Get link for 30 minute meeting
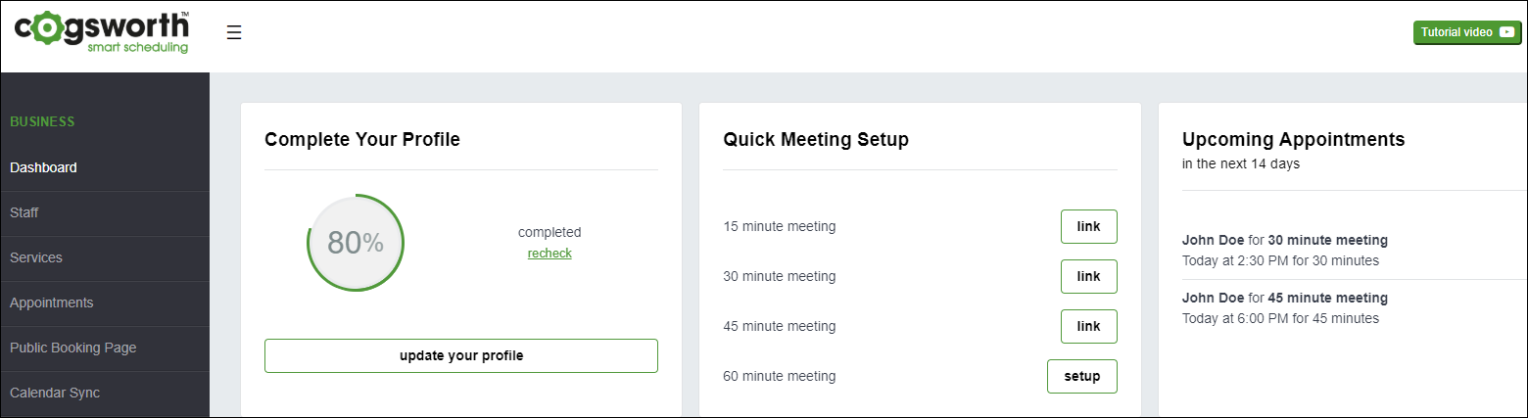The image size is (1528, 418). point(1088,276)
